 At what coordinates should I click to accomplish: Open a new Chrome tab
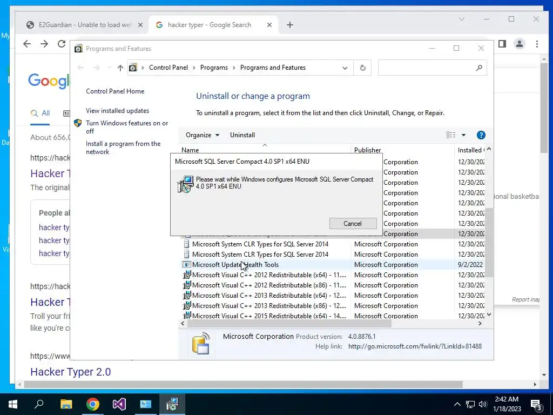[x=290, y=25]
